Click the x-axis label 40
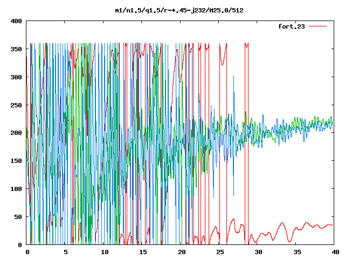This screenshot has height=259, width=345. pos(335,252)
